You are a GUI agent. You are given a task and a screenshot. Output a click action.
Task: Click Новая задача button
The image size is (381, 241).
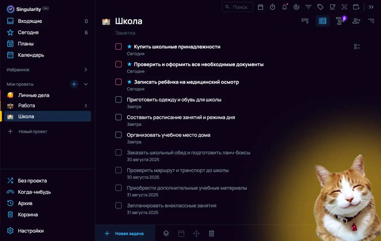coord(125,233)
